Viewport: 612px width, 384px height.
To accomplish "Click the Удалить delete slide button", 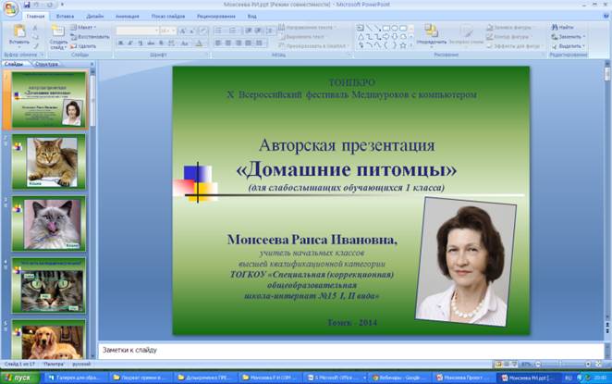I will 83,46.
